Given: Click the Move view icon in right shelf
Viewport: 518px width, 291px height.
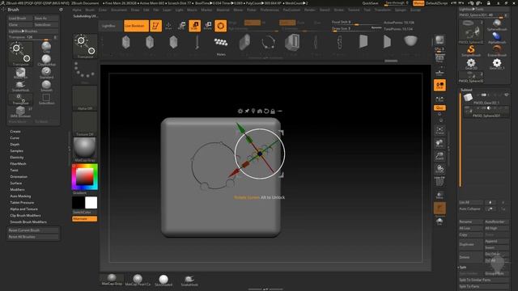Looking at the screenshot, I should [439, 143].
